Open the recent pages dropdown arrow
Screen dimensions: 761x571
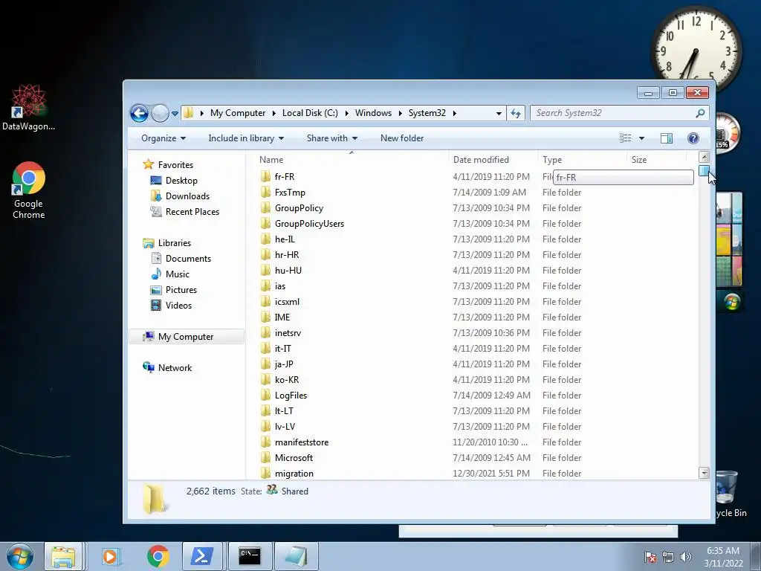175,114
